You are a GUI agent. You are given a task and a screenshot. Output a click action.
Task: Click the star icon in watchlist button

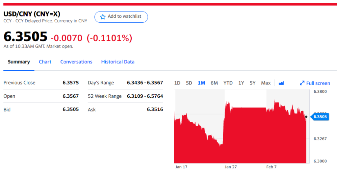tap(103, 17)
